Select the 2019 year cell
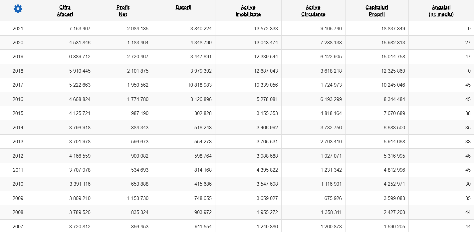Screen dimensions: 474x232 tap(18, 57)
